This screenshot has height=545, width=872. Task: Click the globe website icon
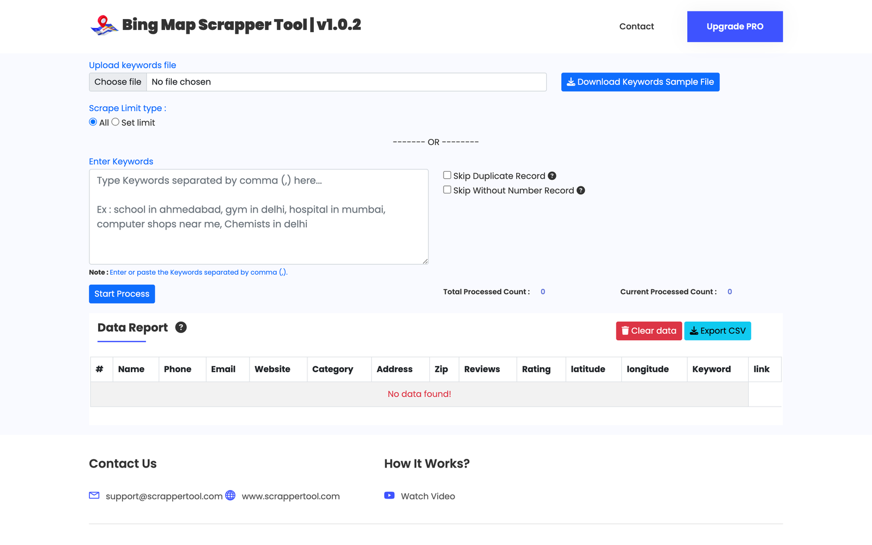point(231,495)
